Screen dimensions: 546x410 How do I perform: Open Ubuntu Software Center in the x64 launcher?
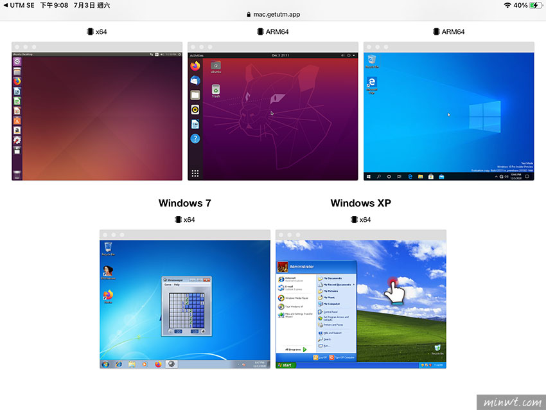click(x=17, y=121)
